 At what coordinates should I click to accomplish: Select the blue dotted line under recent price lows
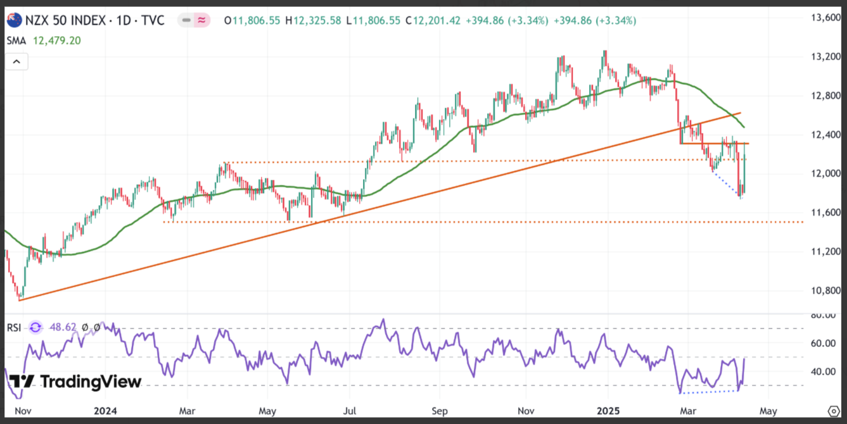tap(727, 184)
